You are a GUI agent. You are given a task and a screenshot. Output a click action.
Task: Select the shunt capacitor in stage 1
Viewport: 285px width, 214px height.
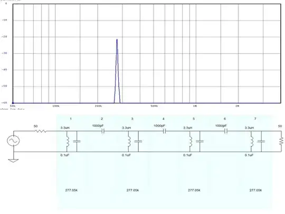pos(77,141)
